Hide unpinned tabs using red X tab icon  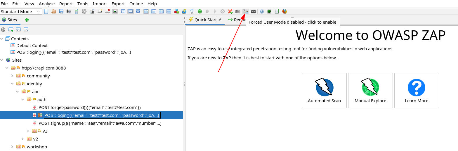(x=107, y=11)
